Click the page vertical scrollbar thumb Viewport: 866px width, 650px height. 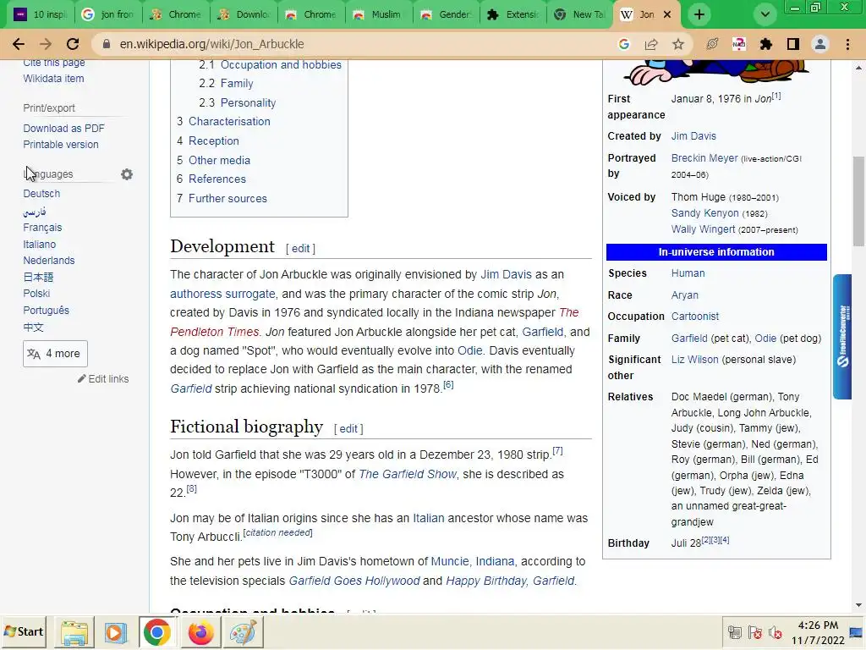(859, 201)
